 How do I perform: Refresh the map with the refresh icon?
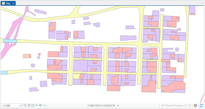pos(201,105)
